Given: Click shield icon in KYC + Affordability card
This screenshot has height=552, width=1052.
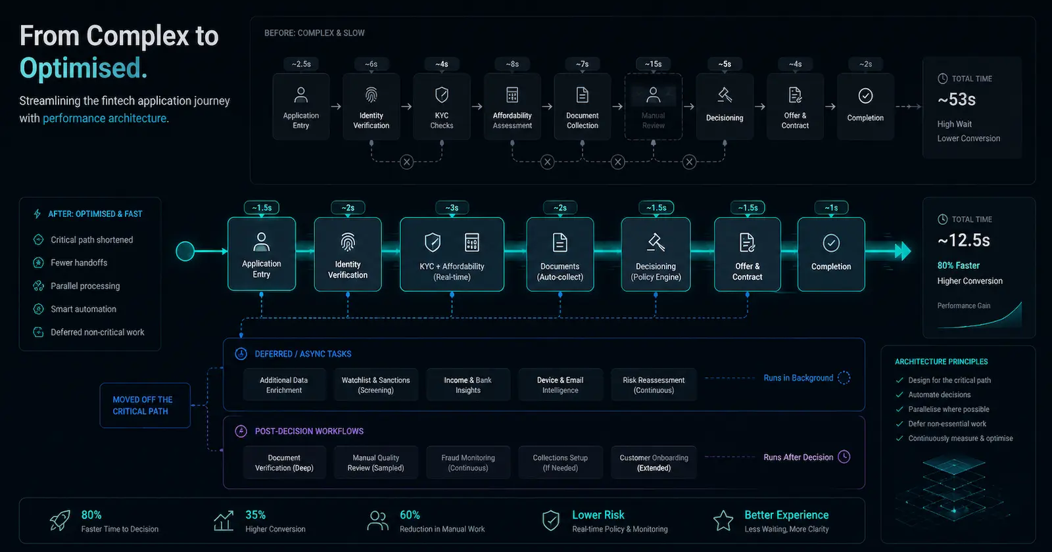Looking at the screenshot, I should pos(433,242).
